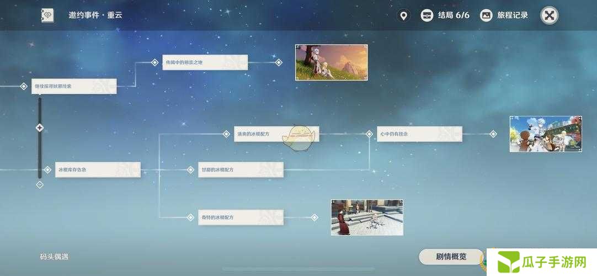Open the hangout event book icon
The height and width of the screenshot is (276, 597).
47,15
